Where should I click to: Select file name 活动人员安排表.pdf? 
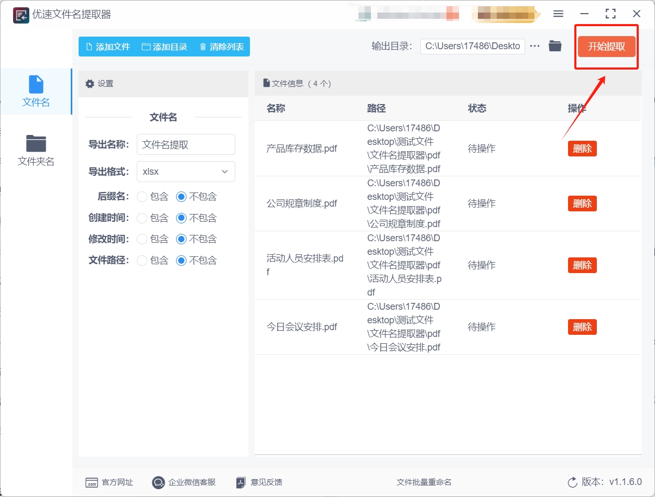pyautogui.click(x=305, y=265)
